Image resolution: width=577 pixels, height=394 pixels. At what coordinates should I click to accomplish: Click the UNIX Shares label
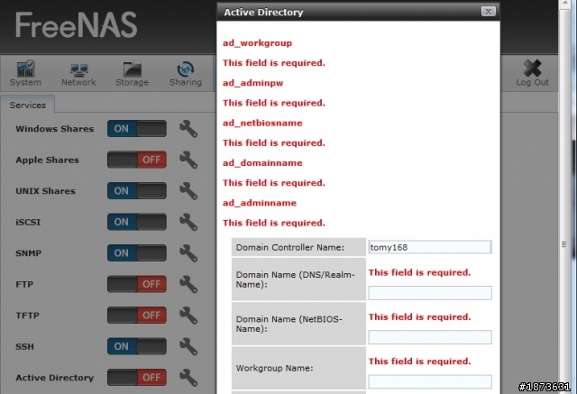point(45,191)
